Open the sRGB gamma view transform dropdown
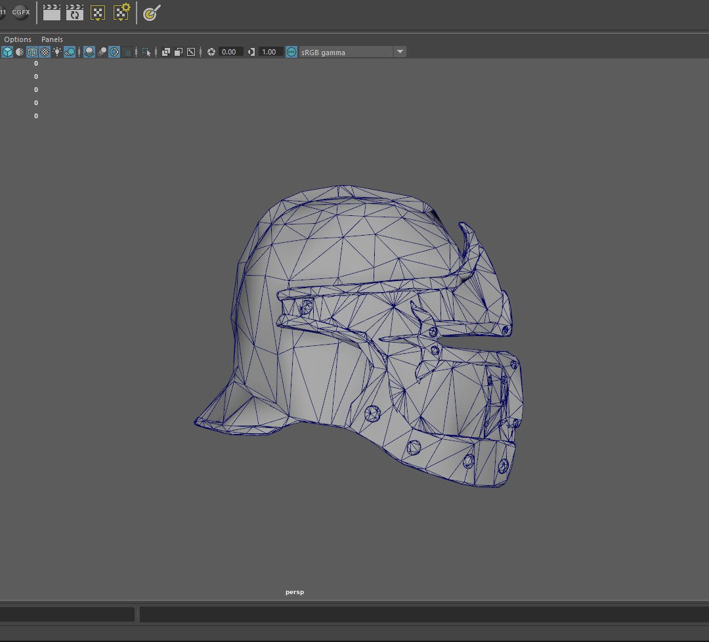Image resolution: width=709 pixels, height=642 pixels. coord(353,52)
